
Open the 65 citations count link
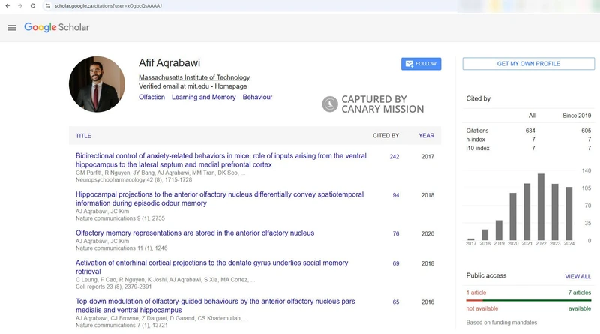396,302
